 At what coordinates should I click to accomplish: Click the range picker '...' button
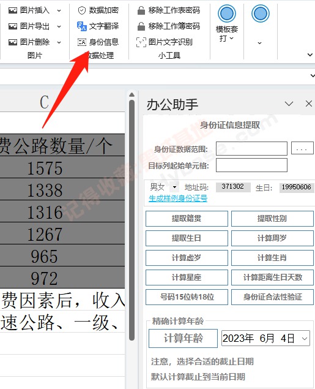(x=302, y=148)
